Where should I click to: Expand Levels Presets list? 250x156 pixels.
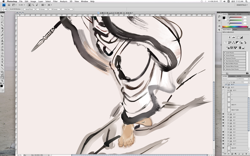pyautogui.click(x=224, y=53)
